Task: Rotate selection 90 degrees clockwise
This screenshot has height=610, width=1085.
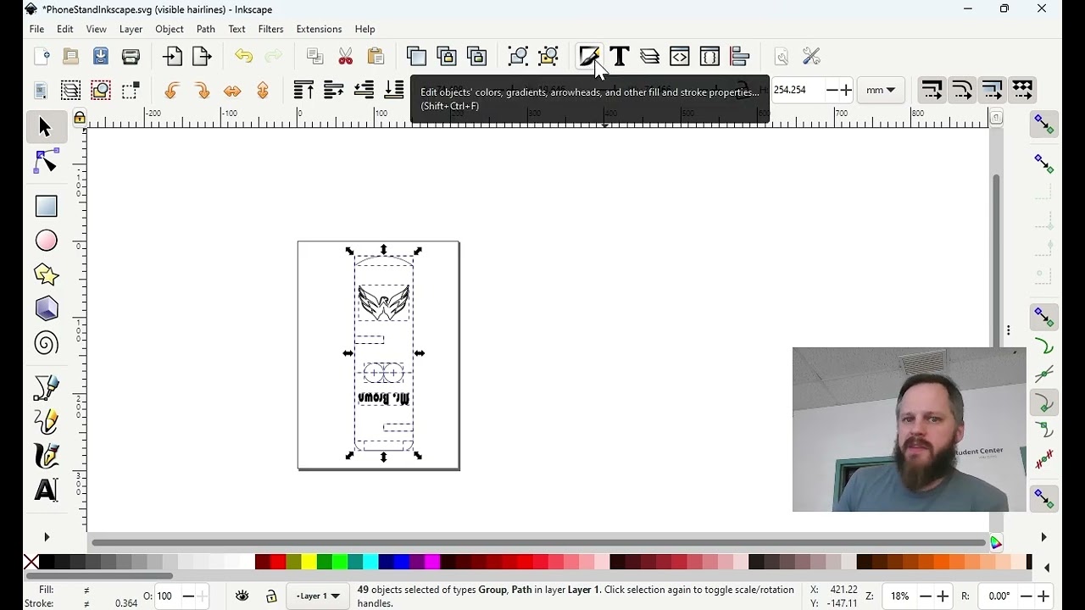Action: click(x=202, y=90)
